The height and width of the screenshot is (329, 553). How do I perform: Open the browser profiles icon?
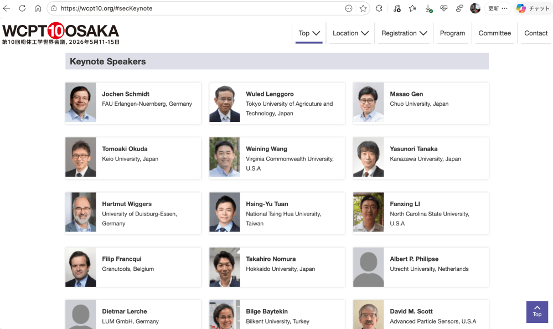click(459, 8)
